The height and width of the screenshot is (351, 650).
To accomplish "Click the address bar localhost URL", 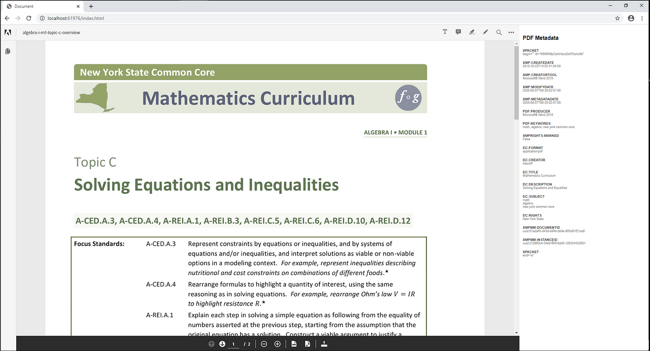I will (x=76, y=18).
